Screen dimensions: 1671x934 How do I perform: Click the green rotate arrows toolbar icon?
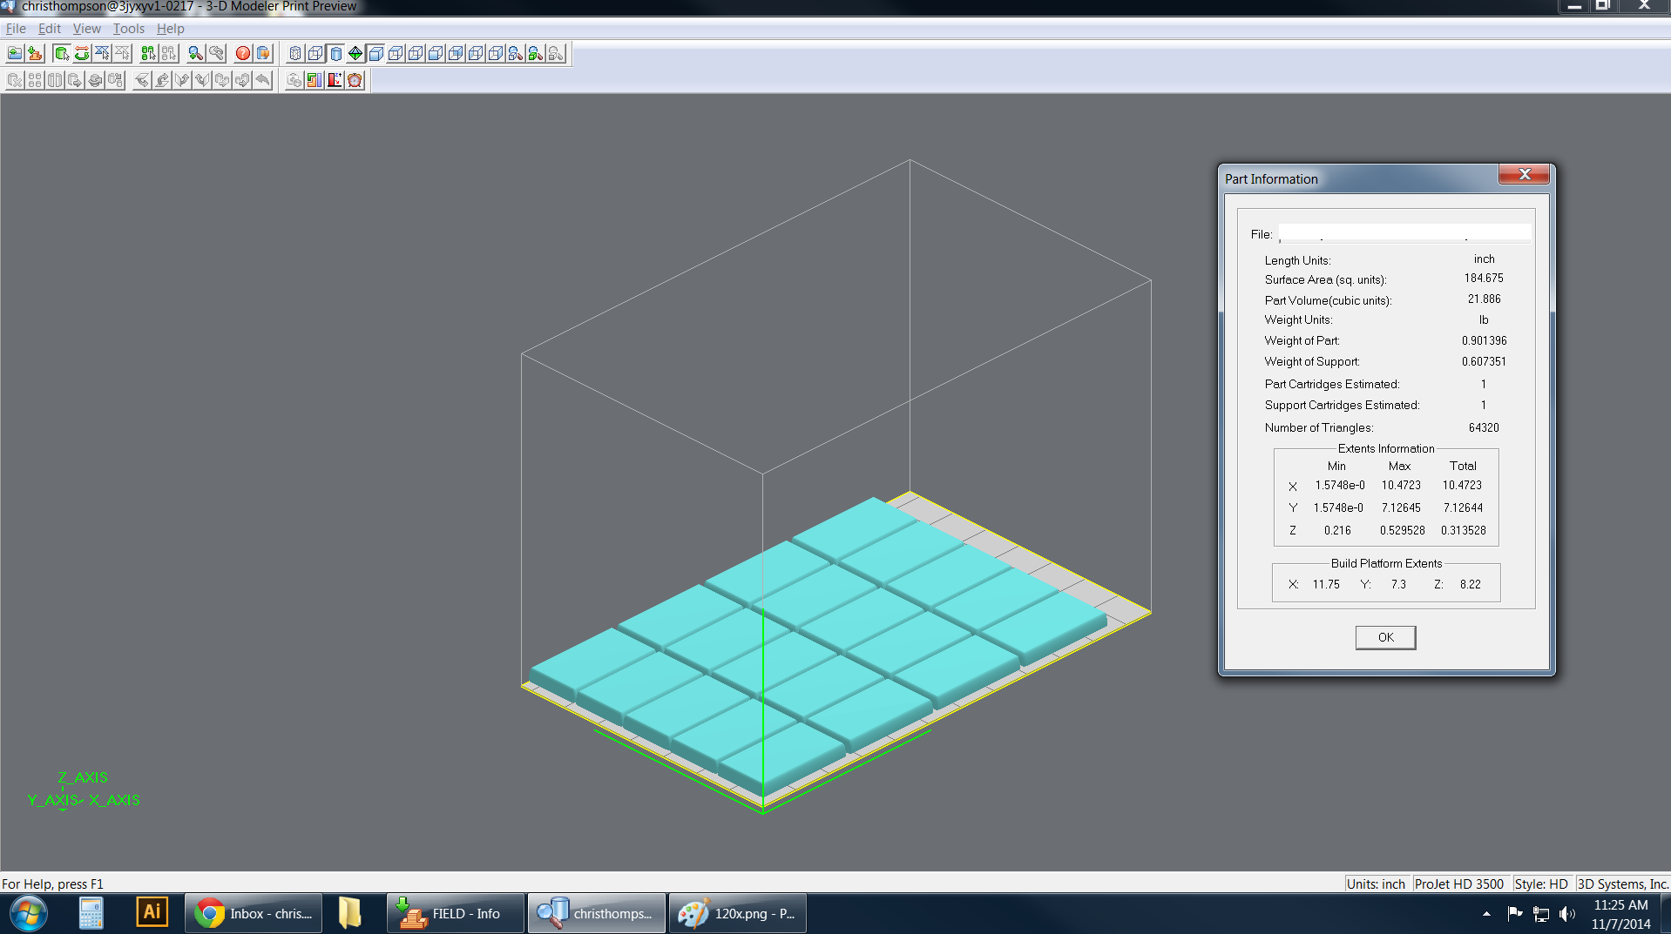pos(82,54)
